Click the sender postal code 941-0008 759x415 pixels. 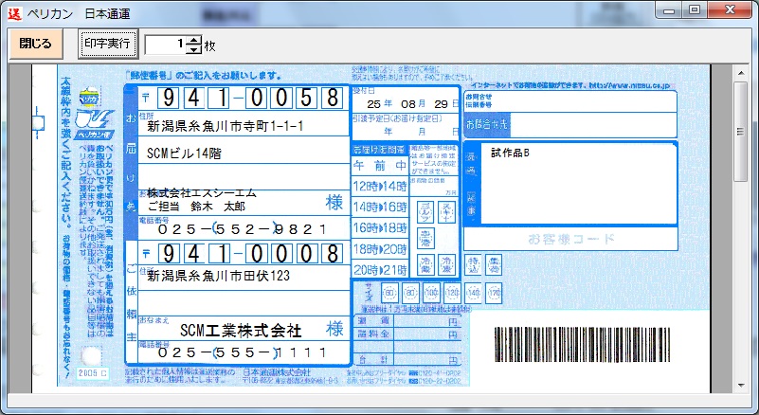click(250, 253)
